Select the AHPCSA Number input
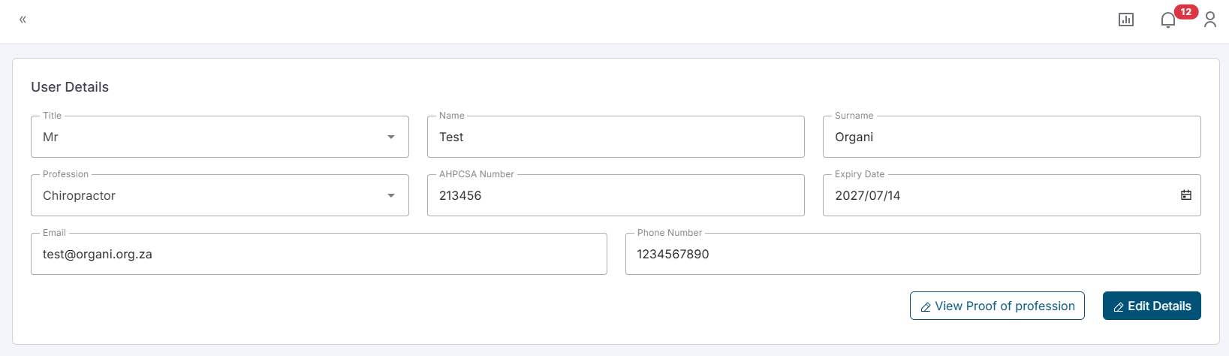The height and width of the screenshot is (356, 1229). click(616, 195)
